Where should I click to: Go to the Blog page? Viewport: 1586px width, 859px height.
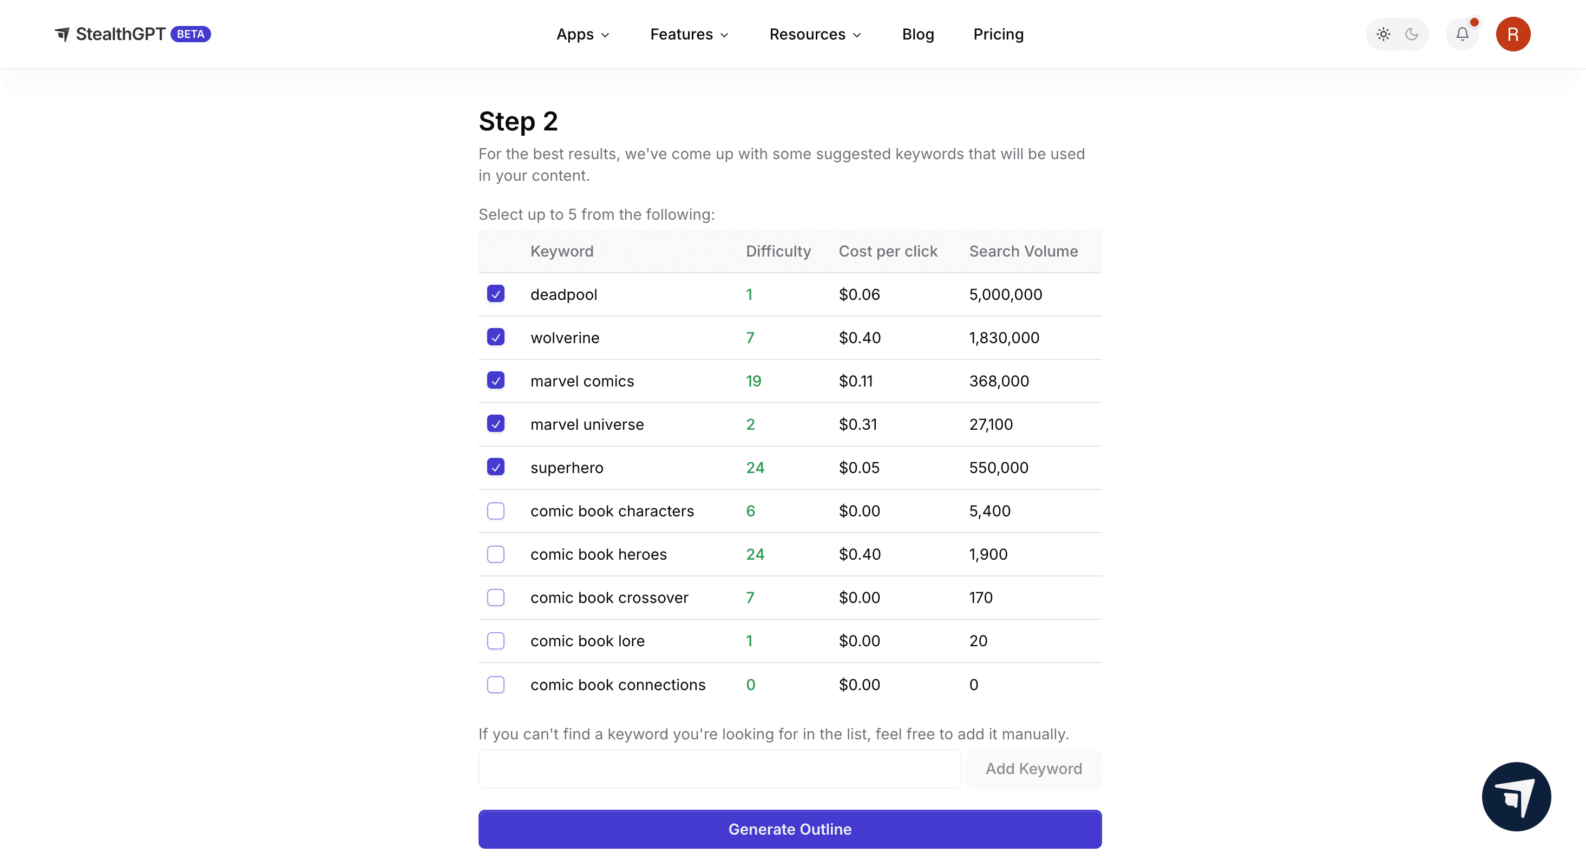[x=917, y=35]
